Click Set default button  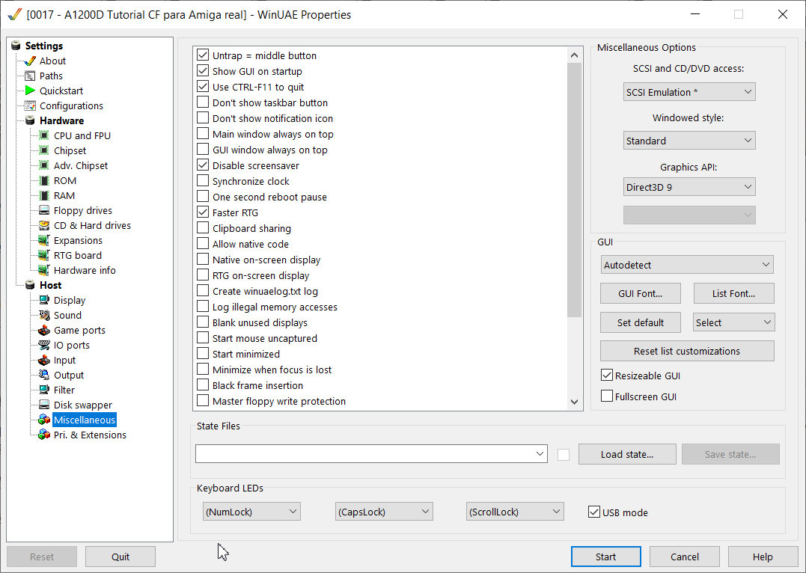point(641,322)
